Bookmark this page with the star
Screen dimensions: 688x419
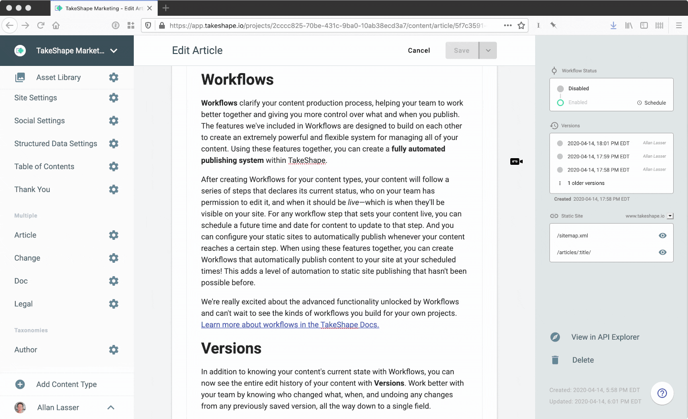tap(521, 25)
